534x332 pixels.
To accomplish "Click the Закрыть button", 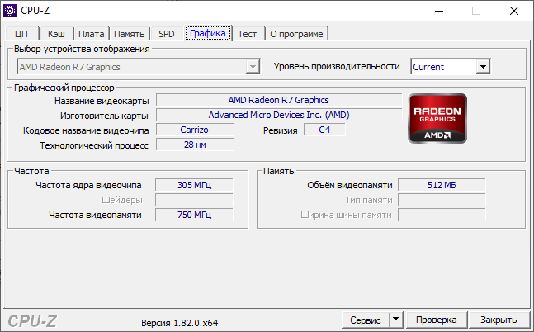I will click(x=499, y=320).
